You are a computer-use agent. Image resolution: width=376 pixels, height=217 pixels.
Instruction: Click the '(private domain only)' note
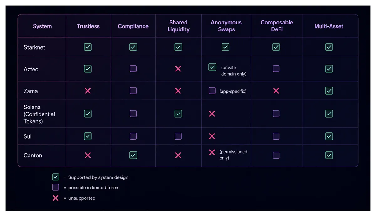(x=234, y=71)
